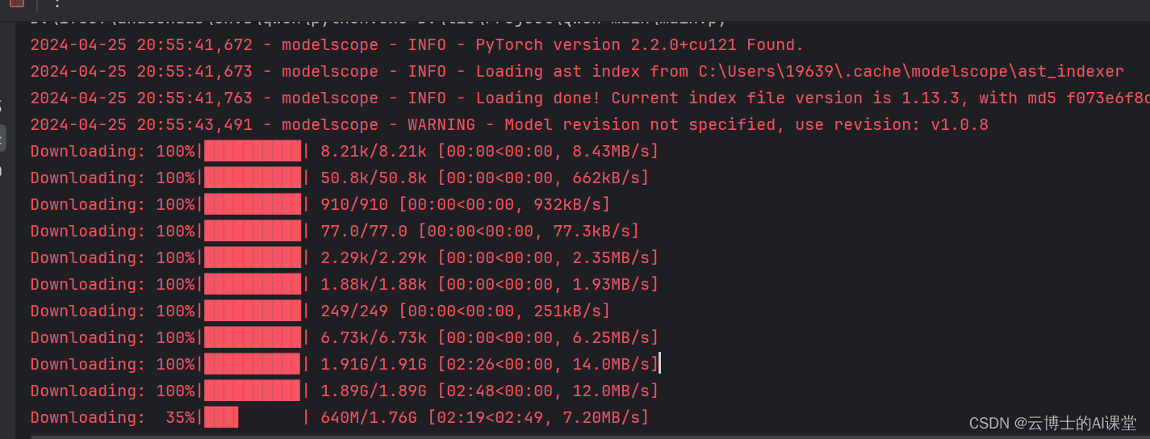
Task: Click the 8.21k/8.21k download line text
Action: coord(489,152)
